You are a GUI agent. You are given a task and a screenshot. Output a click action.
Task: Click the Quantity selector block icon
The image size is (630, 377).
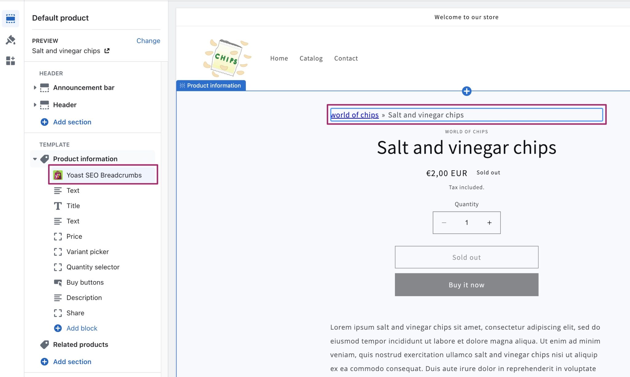click(58, 267)
